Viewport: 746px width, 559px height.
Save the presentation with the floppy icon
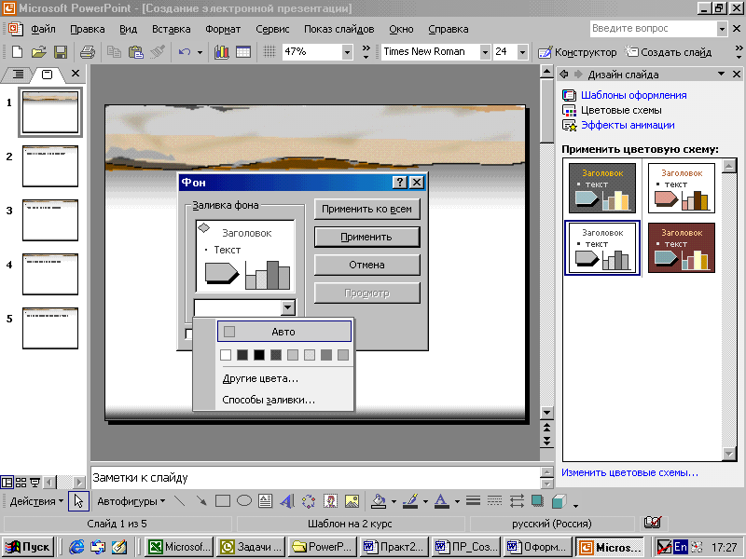click(61, 52)
